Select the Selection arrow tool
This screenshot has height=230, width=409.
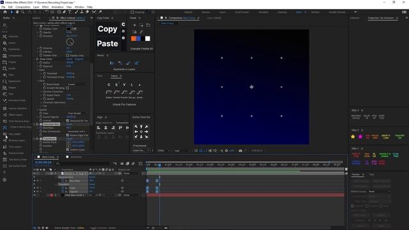12,12
